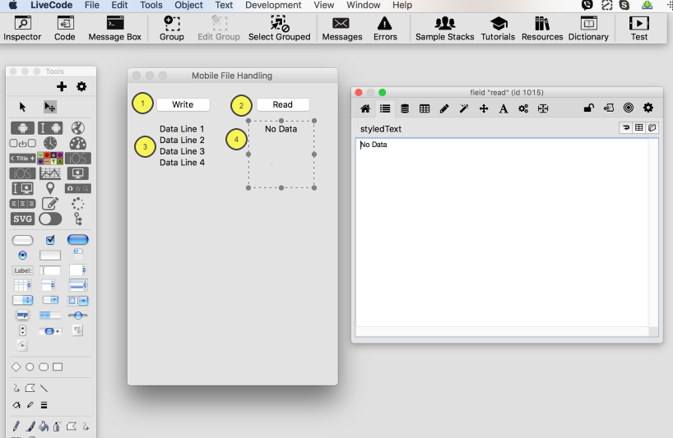Select the default blue button control
This screenshot has width=673, height=438.
point(77,240)
